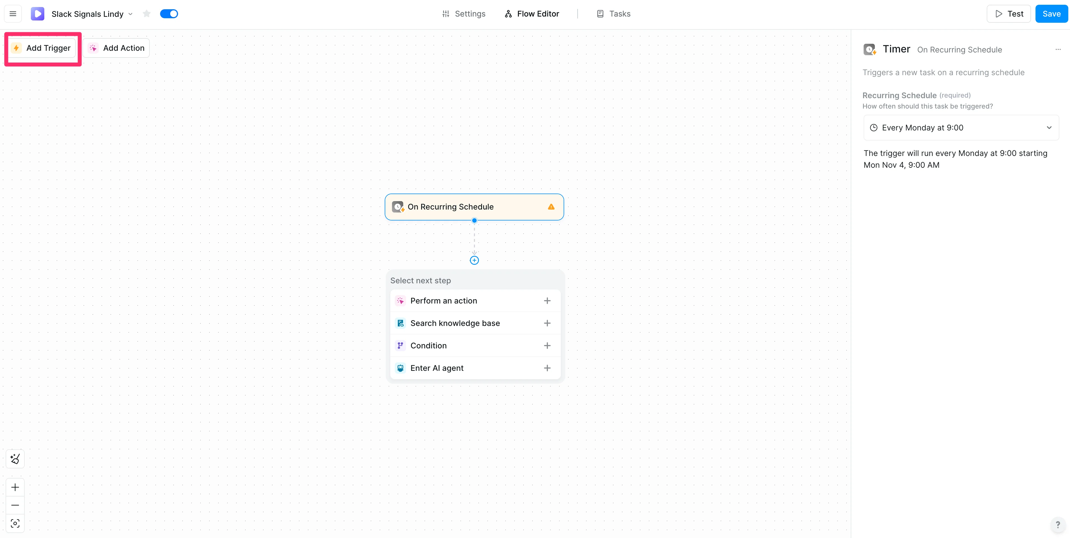Click the Add Action button

click(116, 48)
